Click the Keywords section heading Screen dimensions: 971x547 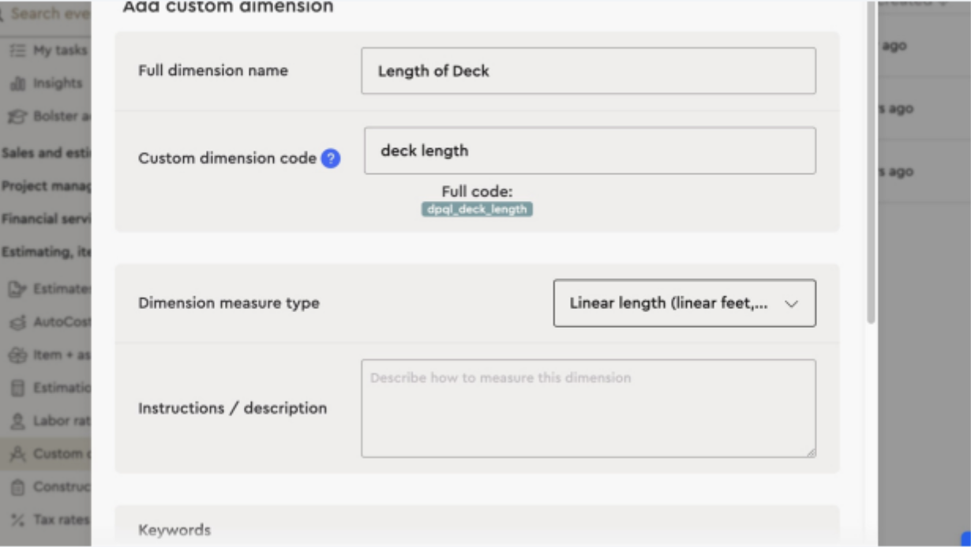click(174, 530)
